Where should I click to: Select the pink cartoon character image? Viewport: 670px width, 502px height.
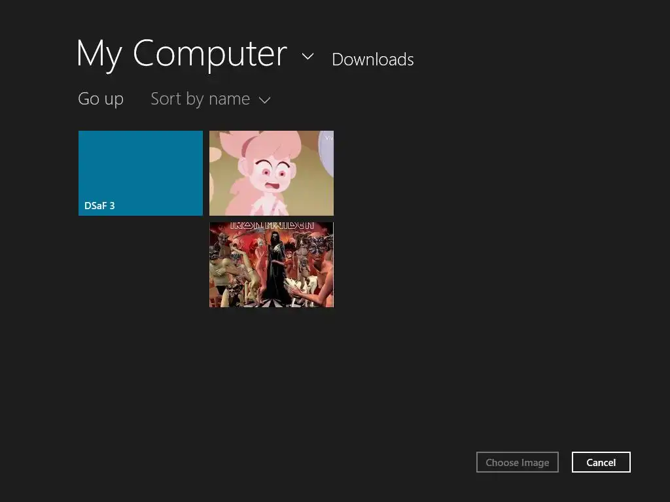(x=272, y=173)
